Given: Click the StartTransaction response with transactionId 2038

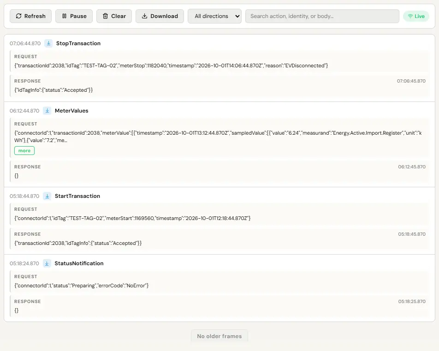Looking at the screenshot, I should click(x=78, y=243).
